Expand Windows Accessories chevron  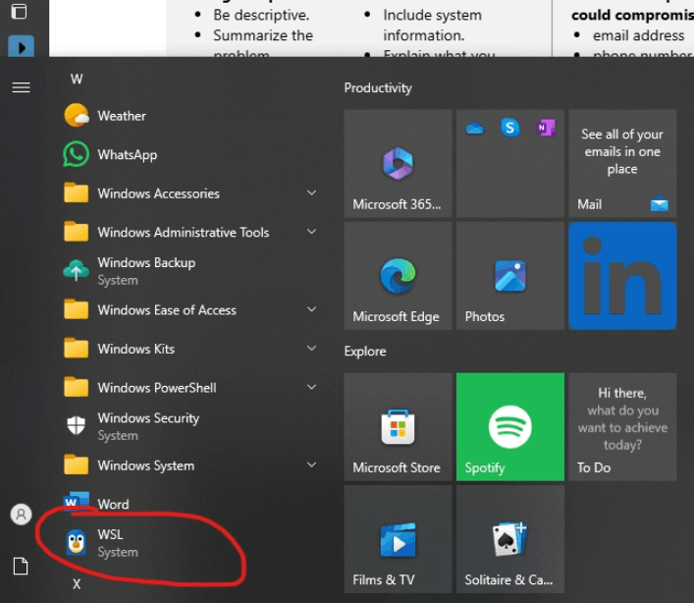click(x=311, y=193)
